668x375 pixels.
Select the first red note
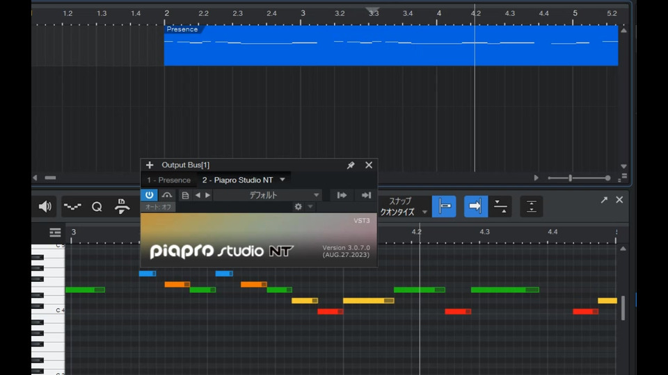(x=331, y=312)
